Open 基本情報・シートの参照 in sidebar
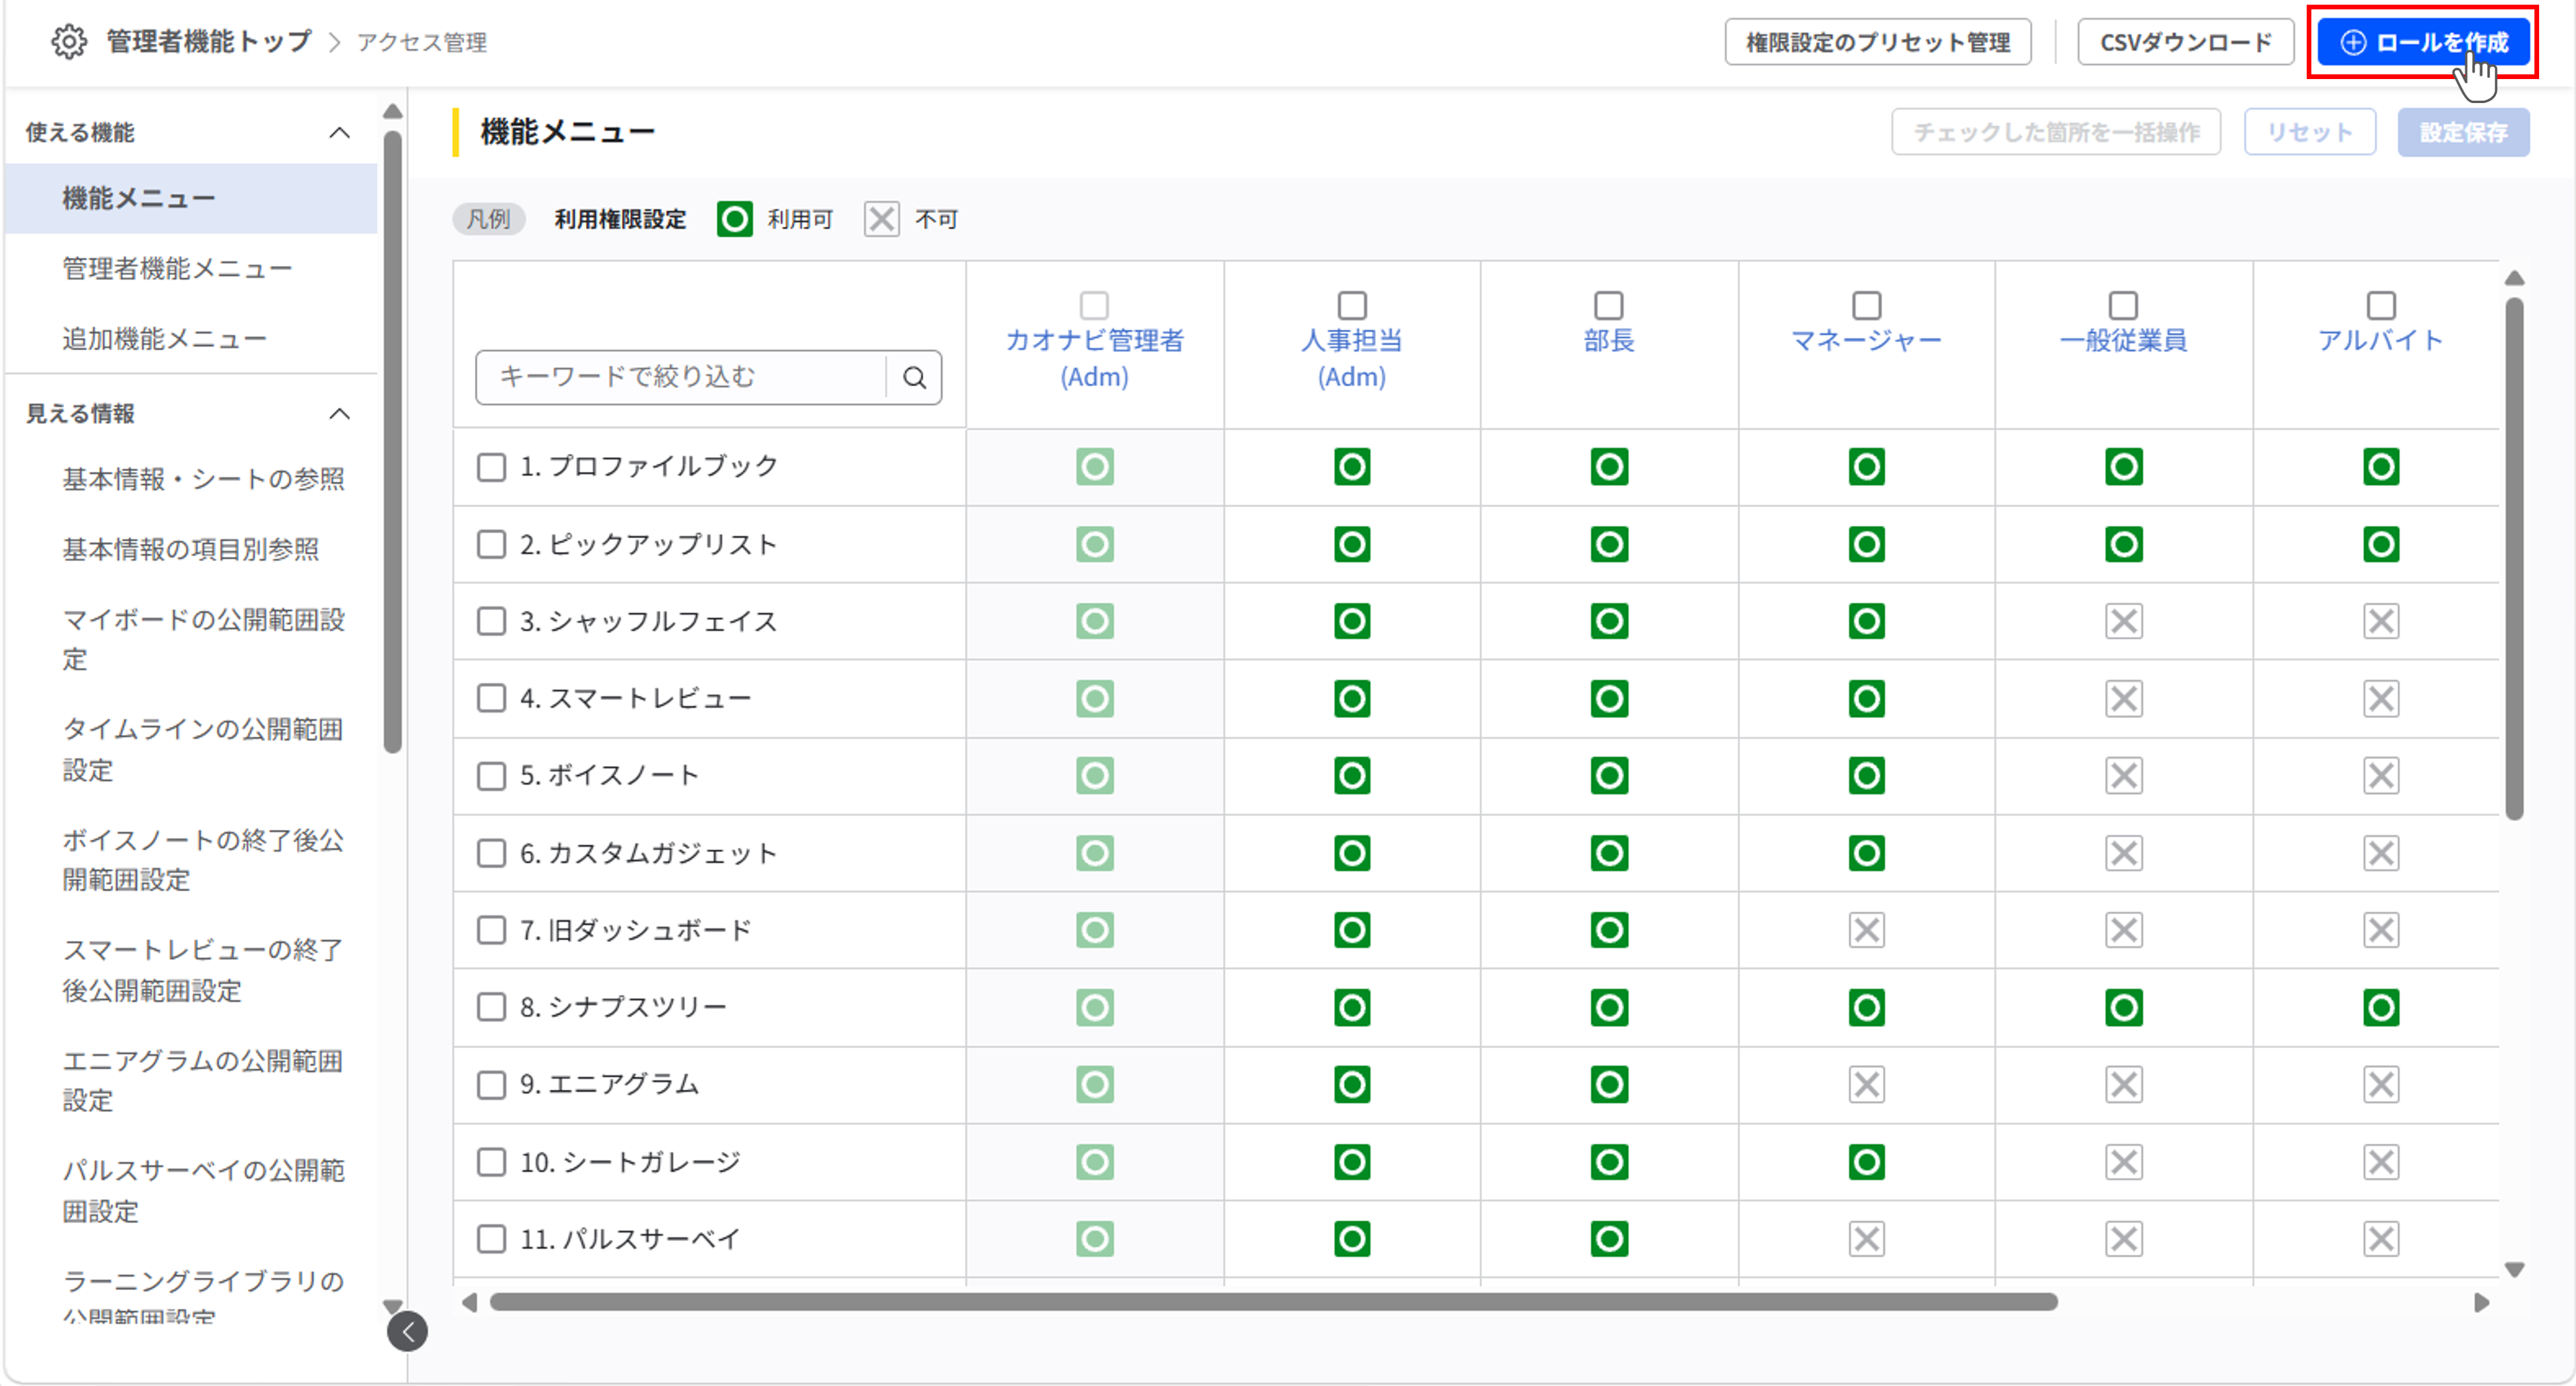This screenshot has height=1386, width=2576. (203, 479)
